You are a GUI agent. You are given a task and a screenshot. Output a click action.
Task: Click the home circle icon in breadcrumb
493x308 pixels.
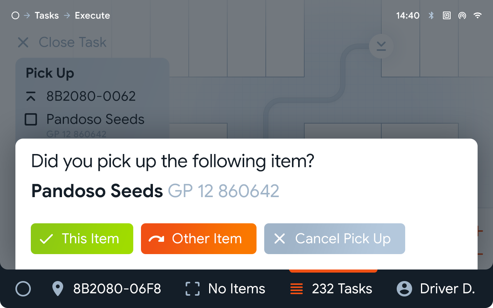15,15
